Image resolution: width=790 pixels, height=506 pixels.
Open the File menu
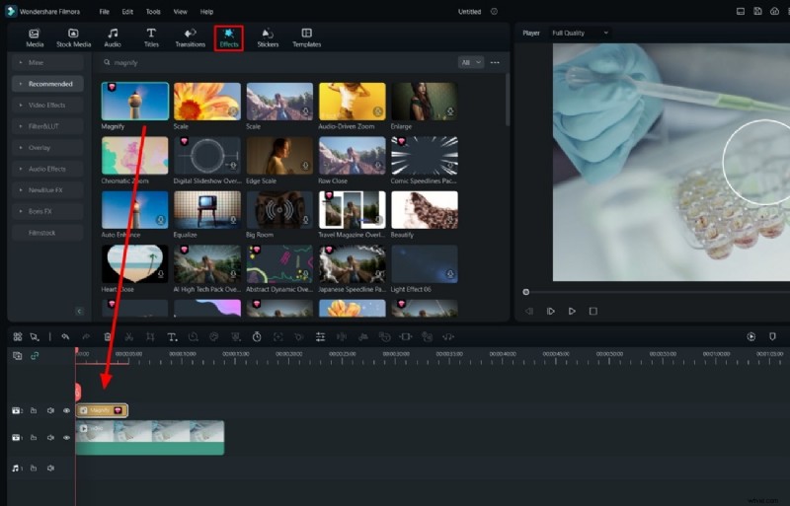click(105, 12)
